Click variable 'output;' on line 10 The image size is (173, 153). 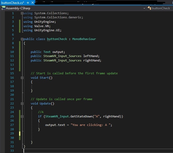pyautogui.click(x=59, y=52)
